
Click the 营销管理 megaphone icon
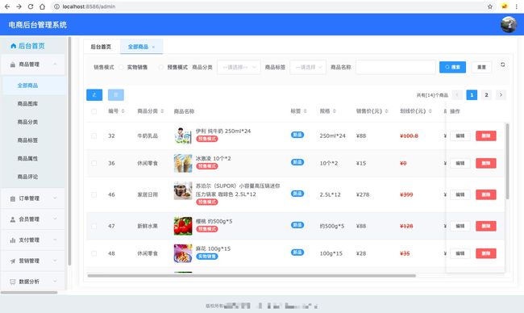(x=13, y=261)
